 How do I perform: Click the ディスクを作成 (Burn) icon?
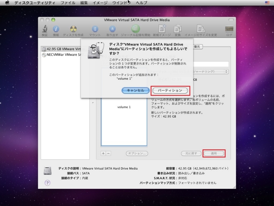[x=73, y=29]
